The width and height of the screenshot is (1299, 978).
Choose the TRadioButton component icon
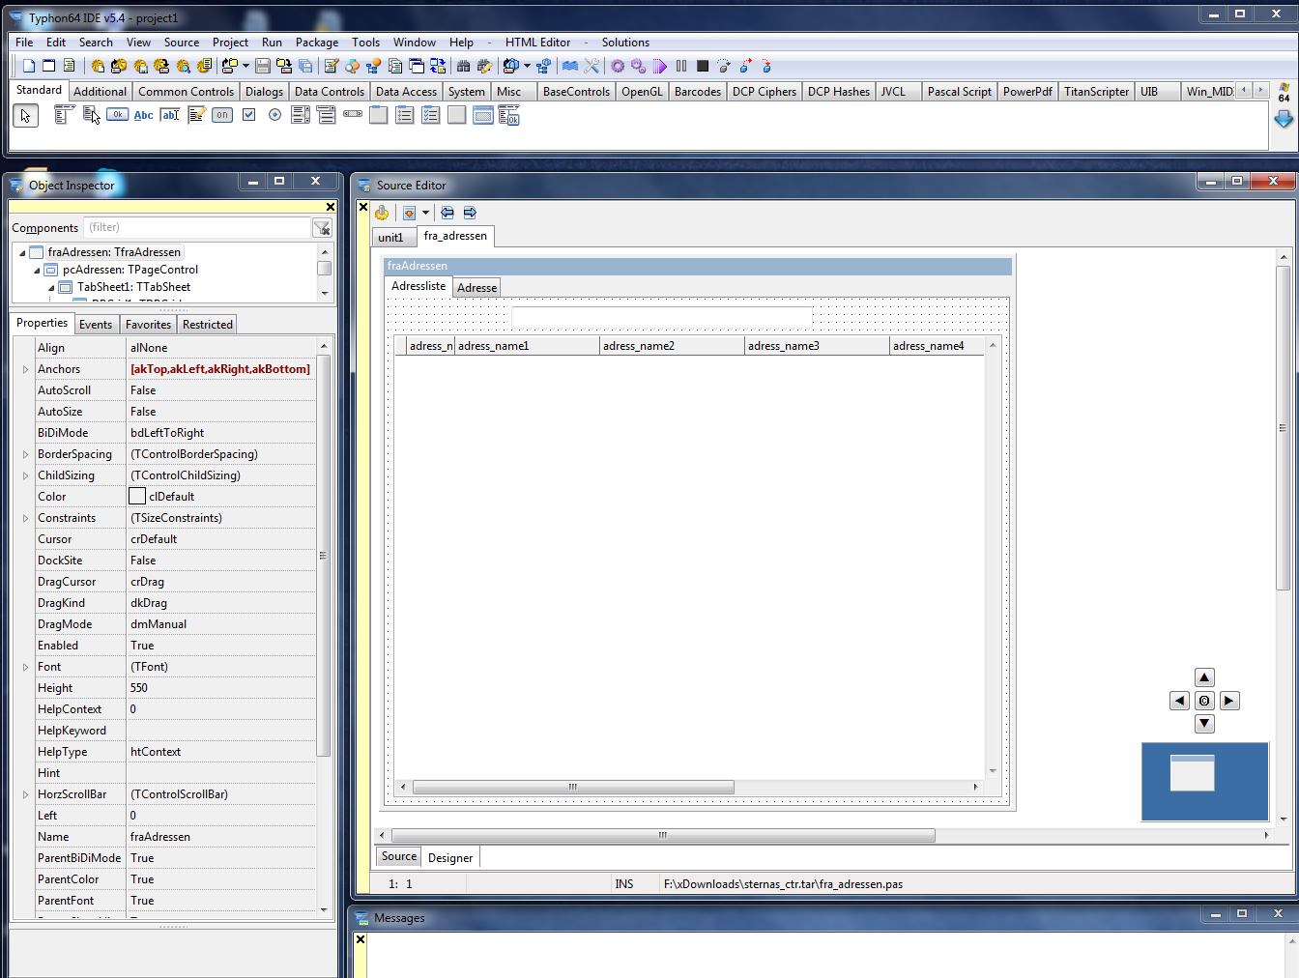pos(274,115)
